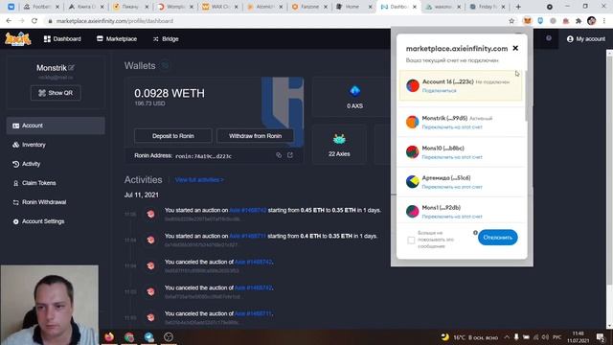This screenshot has height=345, width=613.
Task: Switch to the Fanzone browser tab
Action: (309, 7)
